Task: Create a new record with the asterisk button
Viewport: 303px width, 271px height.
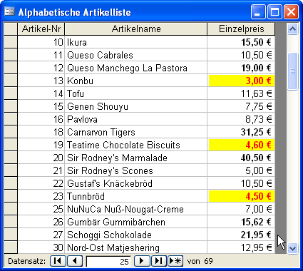Action: pyautogui.click(x=175, y=261)
